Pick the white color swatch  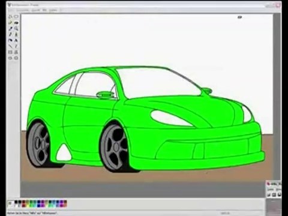[16, 206]
